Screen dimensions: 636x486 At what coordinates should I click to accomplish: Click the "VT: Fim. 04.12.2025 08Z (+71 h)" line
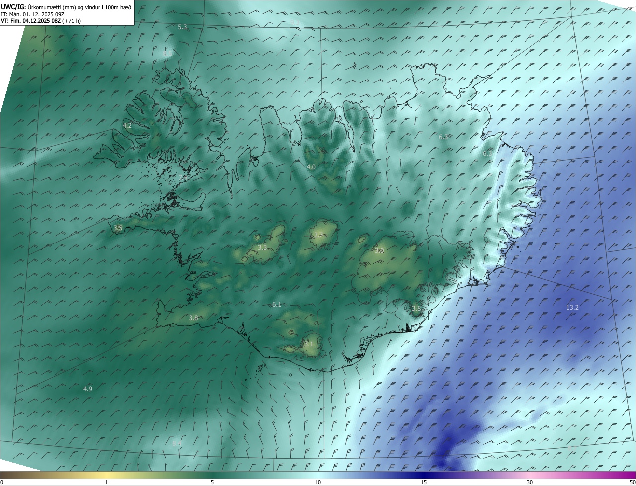coord(41,21)
